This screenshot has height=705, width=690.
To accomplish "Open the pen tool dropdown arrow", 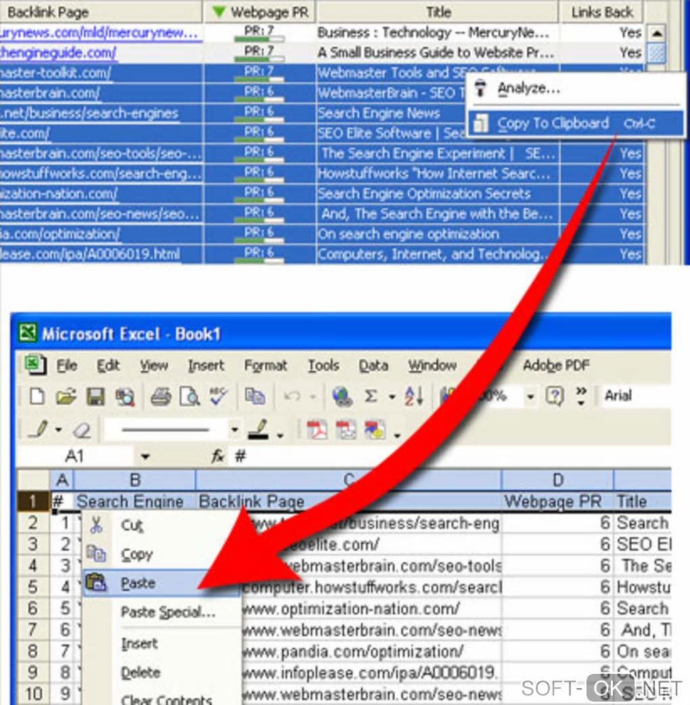I will pyautogui.click(x=58, y=430).
